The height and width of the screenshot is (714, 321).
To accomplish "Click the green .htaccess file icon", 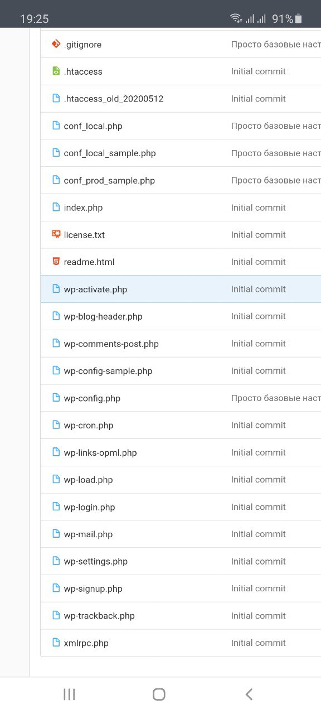I will tap(56, 71).
